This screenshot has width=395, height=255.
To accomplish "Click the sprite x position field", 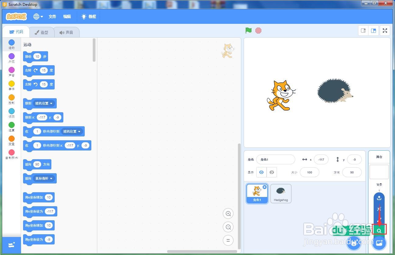I will [x=321, y=159].
